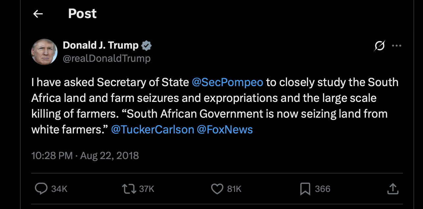The image size is (423, 209).
Task: Bookmark this post
Action: coord(305,189)
